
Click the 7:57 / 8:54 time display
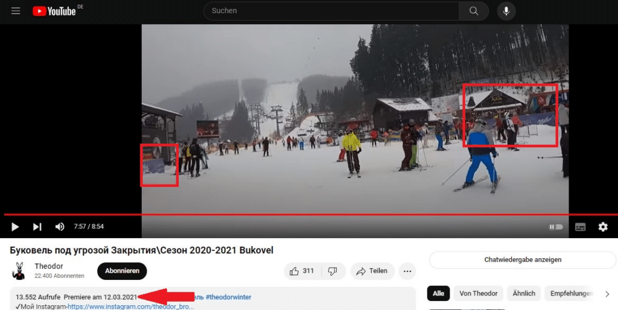89,227
